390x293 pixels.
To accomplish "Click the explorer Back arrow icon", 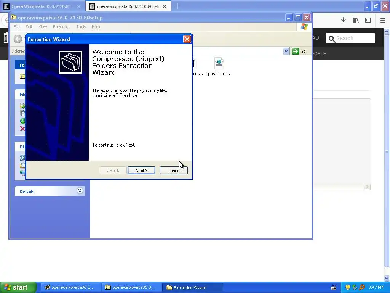I will pos(18,39).
